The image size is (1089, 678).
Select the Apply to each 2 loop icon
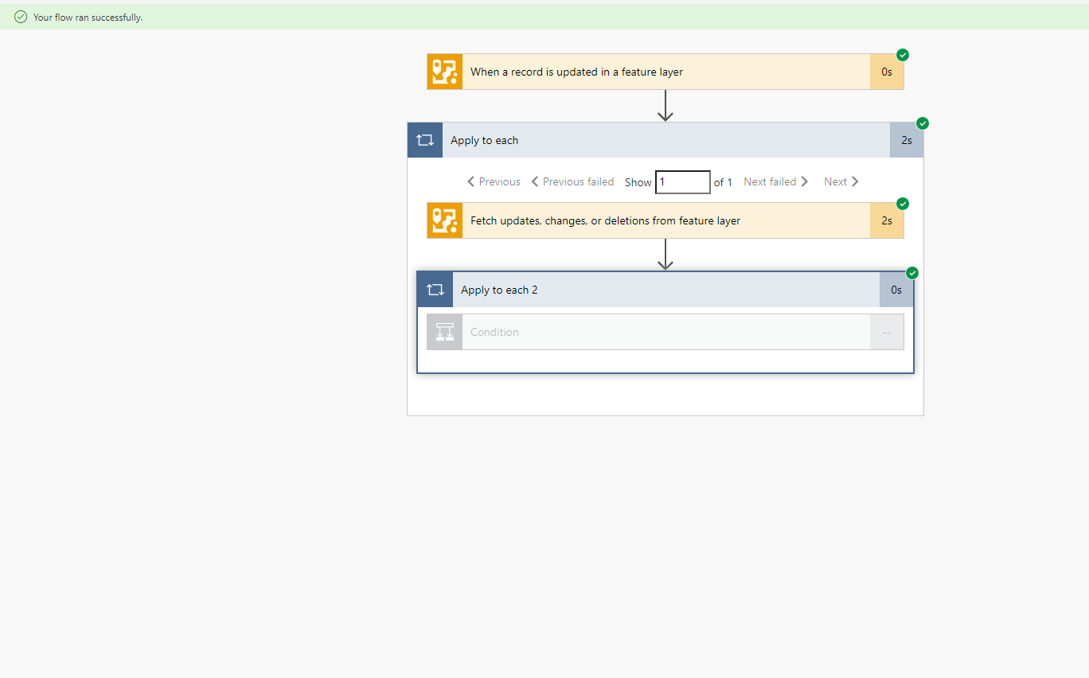pos(435,289)
